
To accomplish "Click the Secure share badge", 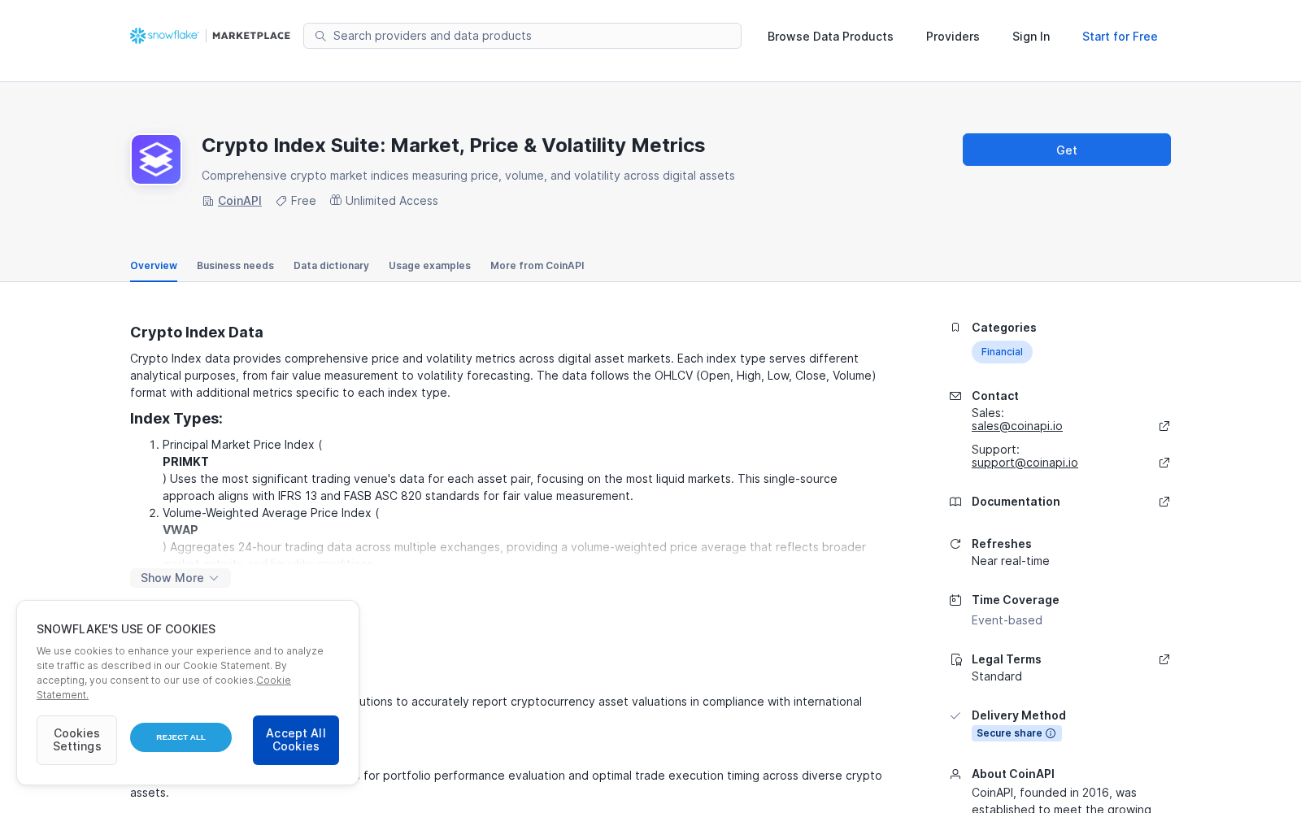I will click(1016, 733).
